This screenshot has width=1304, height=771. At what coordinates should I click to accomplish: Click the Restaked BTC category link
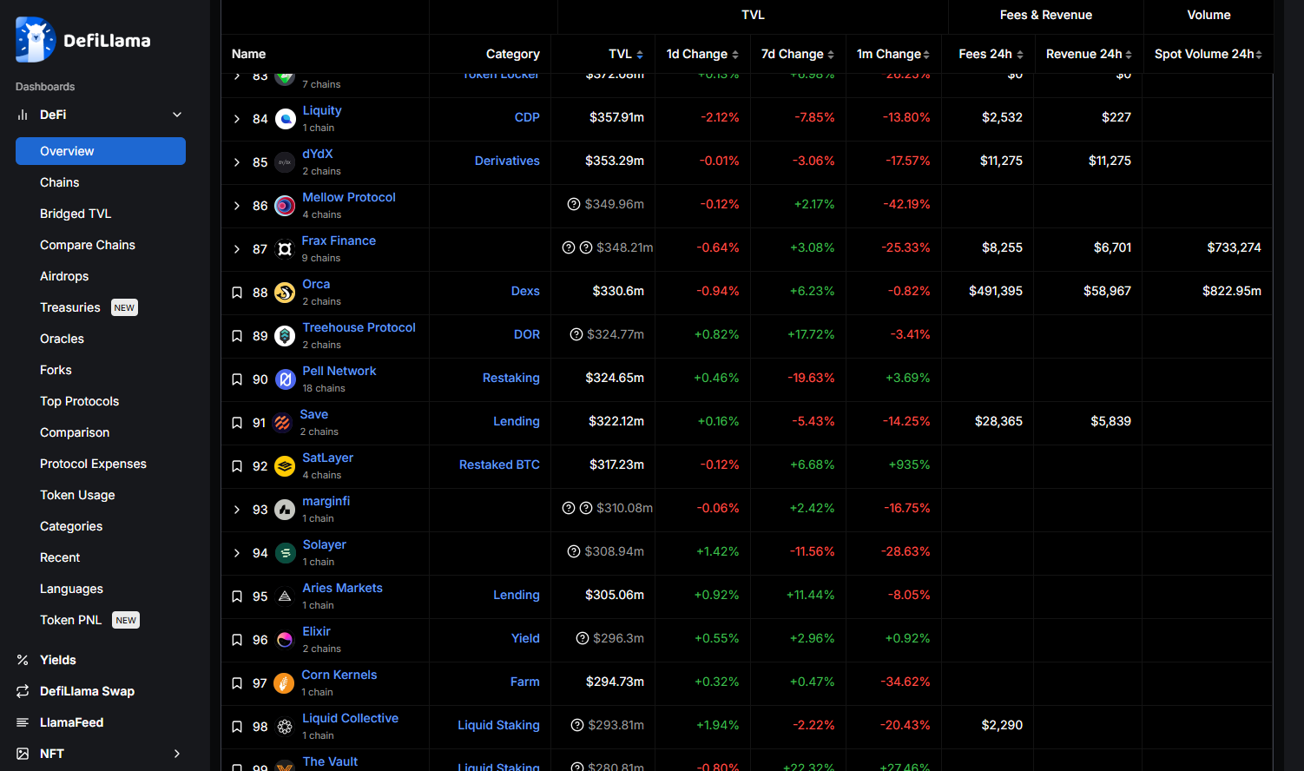coord(499,465)
